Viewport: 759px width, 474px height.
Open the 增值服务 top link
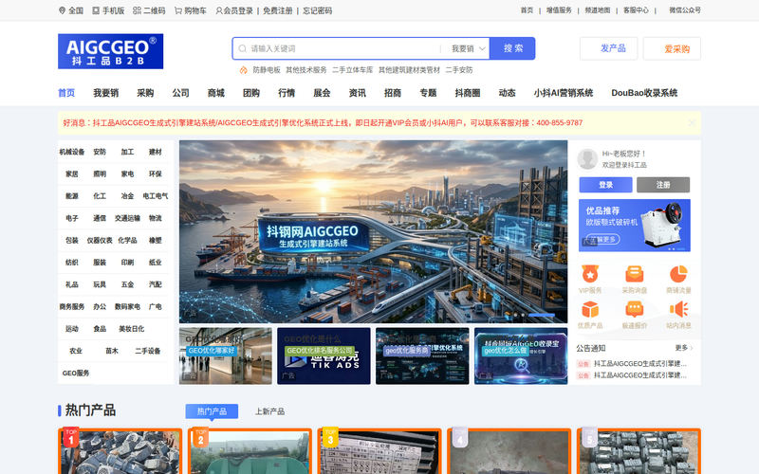pos(559,10)
